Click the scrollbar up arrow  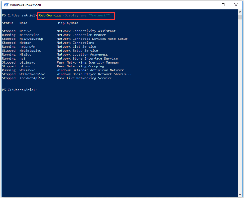click(x=240, y=12)
